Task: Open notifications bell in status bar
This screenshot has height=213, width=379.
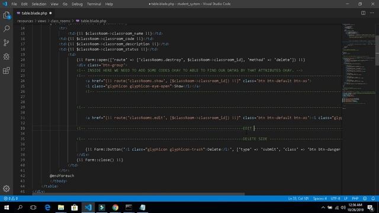Action: coord(372,199)
